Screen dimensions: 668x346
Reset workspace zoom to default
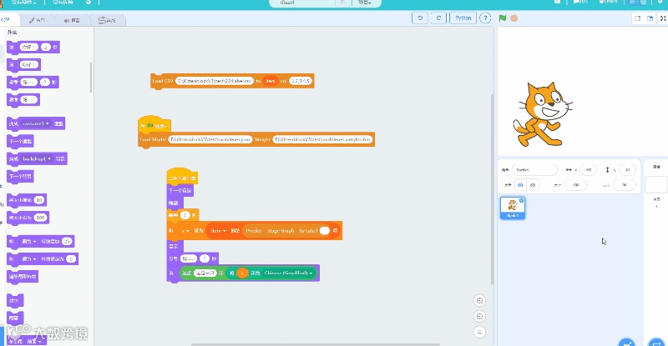(x=479, y=332)
